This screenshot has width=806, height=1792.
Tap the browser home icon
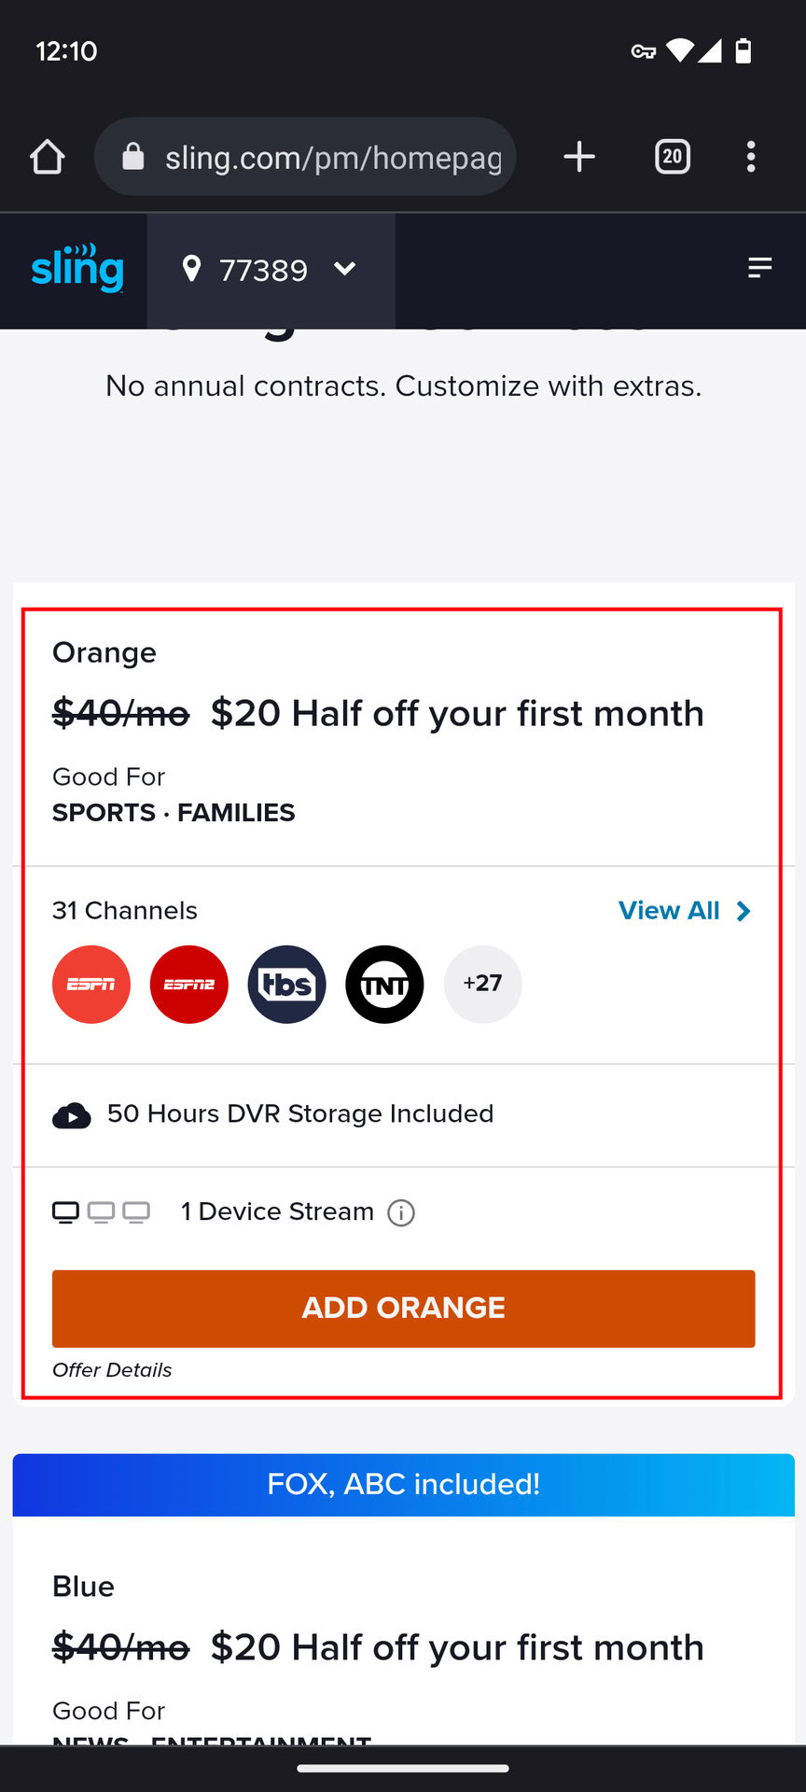pyautogui.click(x=48, y=157)
